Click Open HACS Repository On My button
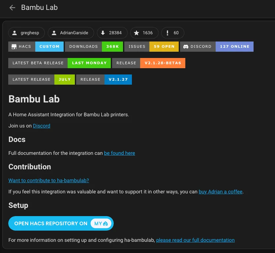The image size is (275, 253). tap(61, 223)
